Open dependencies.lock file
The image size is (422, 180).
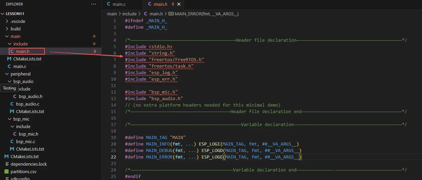[x=28, y=164]
